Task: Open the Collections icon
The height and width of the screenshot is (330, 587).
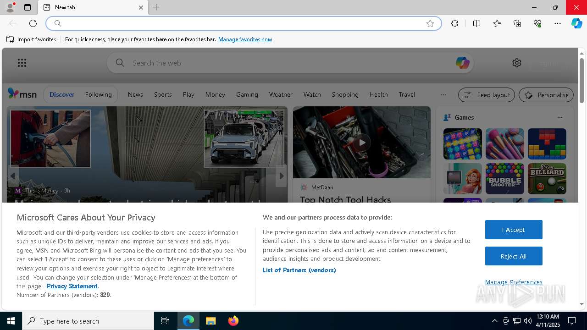Action: click(517, 23)
